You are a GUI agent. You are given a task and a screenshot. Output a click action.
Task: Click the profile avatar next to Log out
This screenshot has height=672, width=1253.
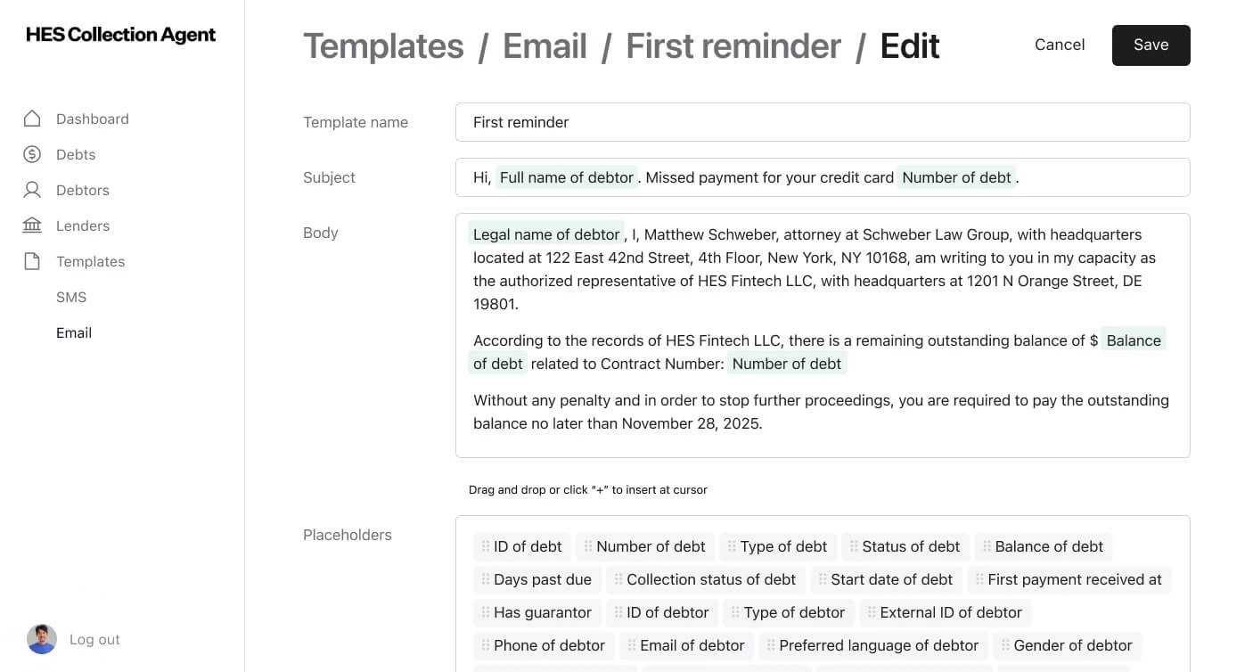[x=41, y=639]
